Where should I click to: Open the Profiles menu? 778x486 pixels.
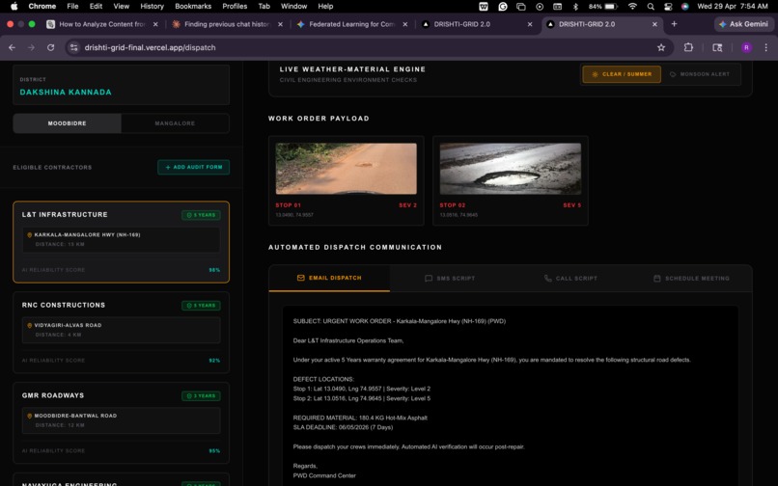click(235, 7)
